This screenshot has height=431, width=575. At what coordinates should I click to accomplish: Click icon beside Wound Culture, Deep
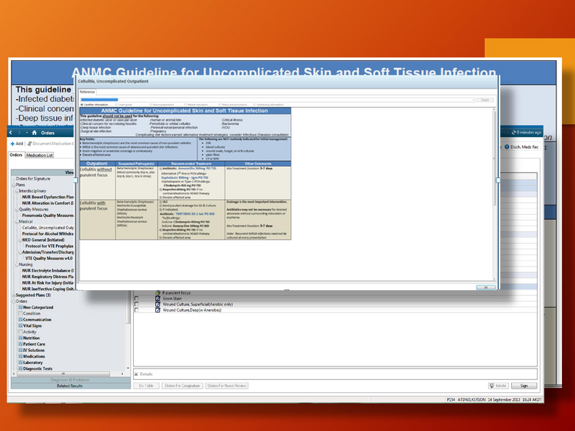pos(157,310)
